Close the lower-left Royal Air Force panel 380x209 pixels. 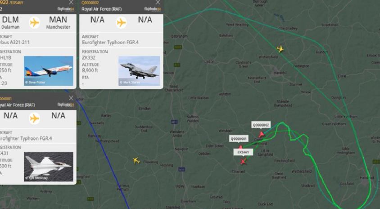pos(71,98)
